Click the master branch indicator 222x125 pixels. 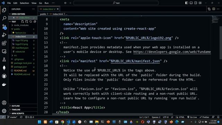(x=12, y=117)
